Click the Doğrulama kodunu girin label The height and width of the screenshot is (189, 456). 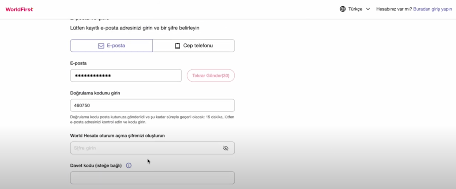click(x=95, y=93)
